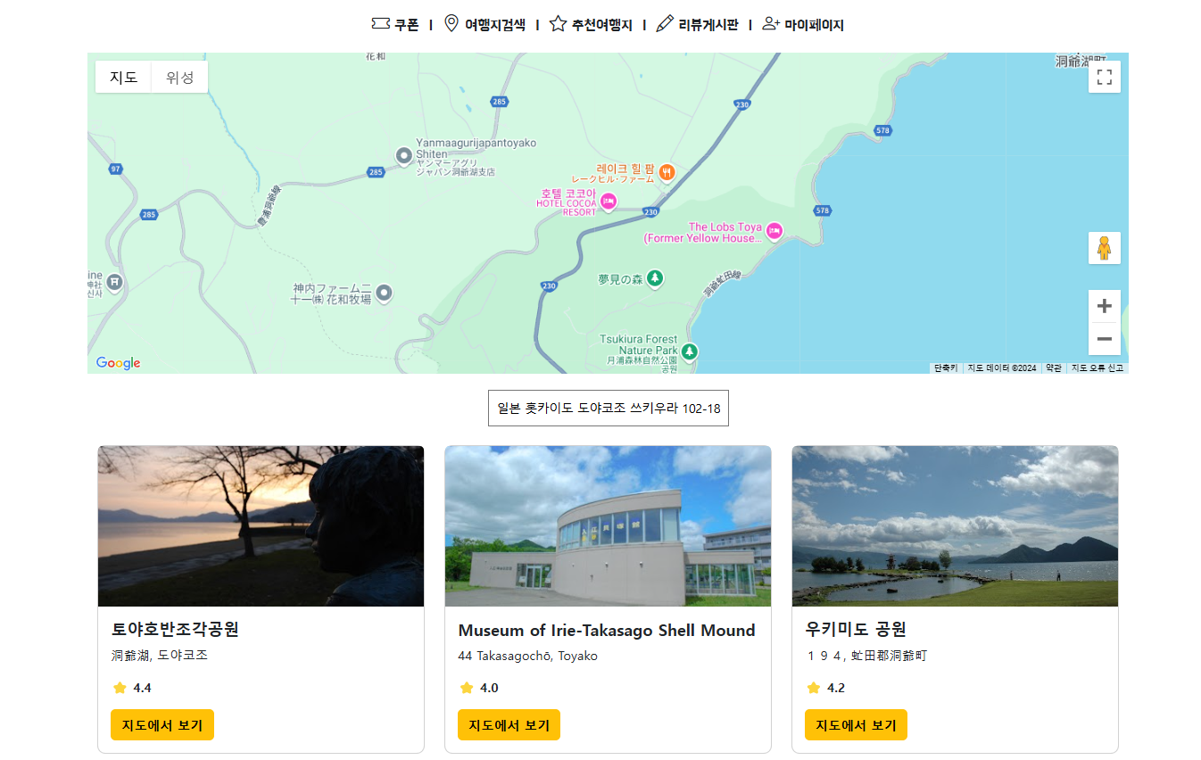The image size is (1201, 760).
Task: Click the location pin icon in navigation
Action: (451, 24)
